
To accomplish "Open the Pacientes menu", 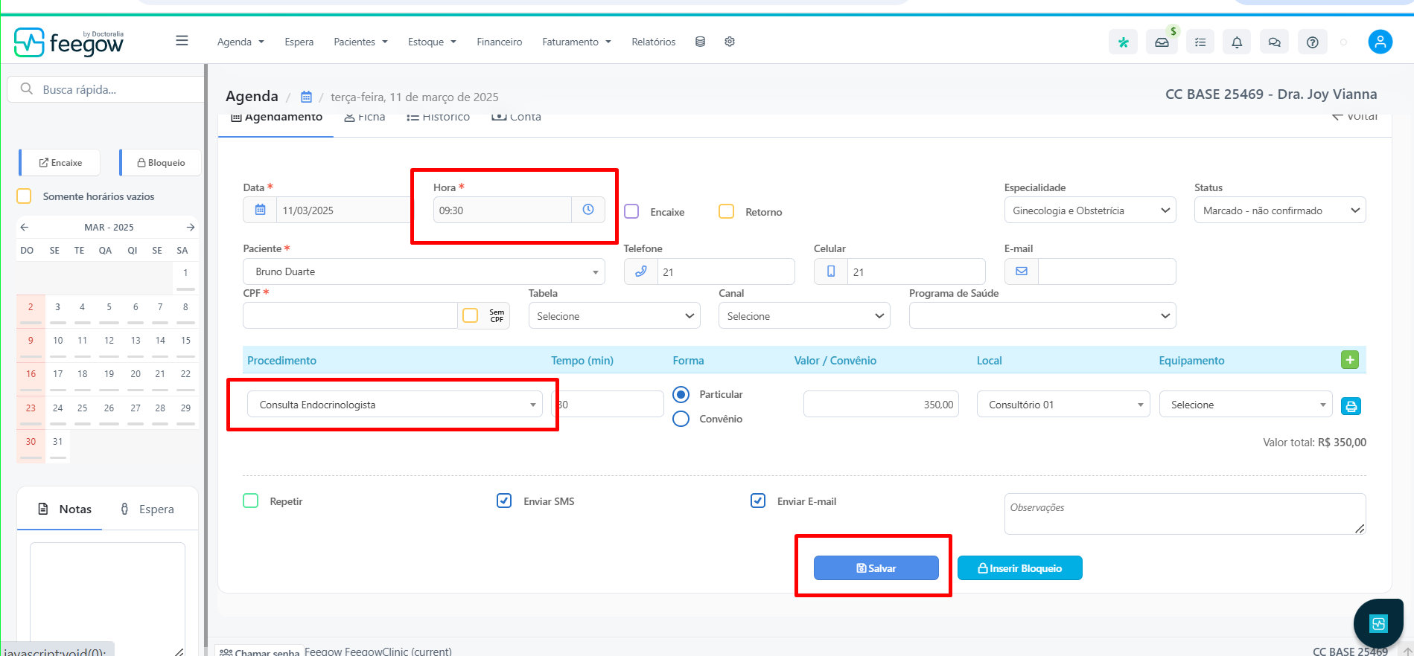I will tap(360, 42).
